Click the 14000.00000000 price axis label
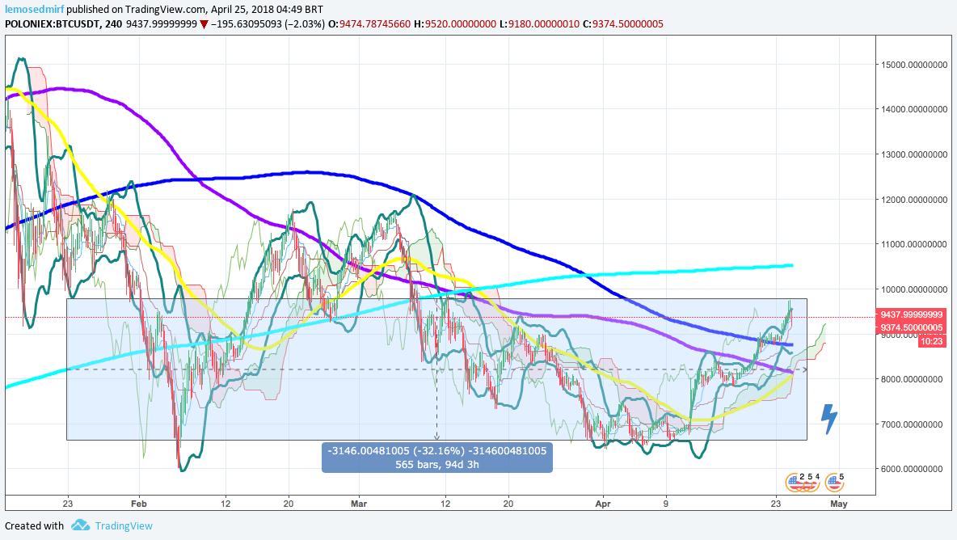This screenshot has width=957, height=540. [913, 110]
